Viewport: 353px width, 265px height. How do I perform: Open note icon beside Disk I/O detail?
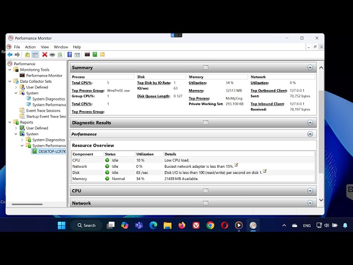coord(265,171)
